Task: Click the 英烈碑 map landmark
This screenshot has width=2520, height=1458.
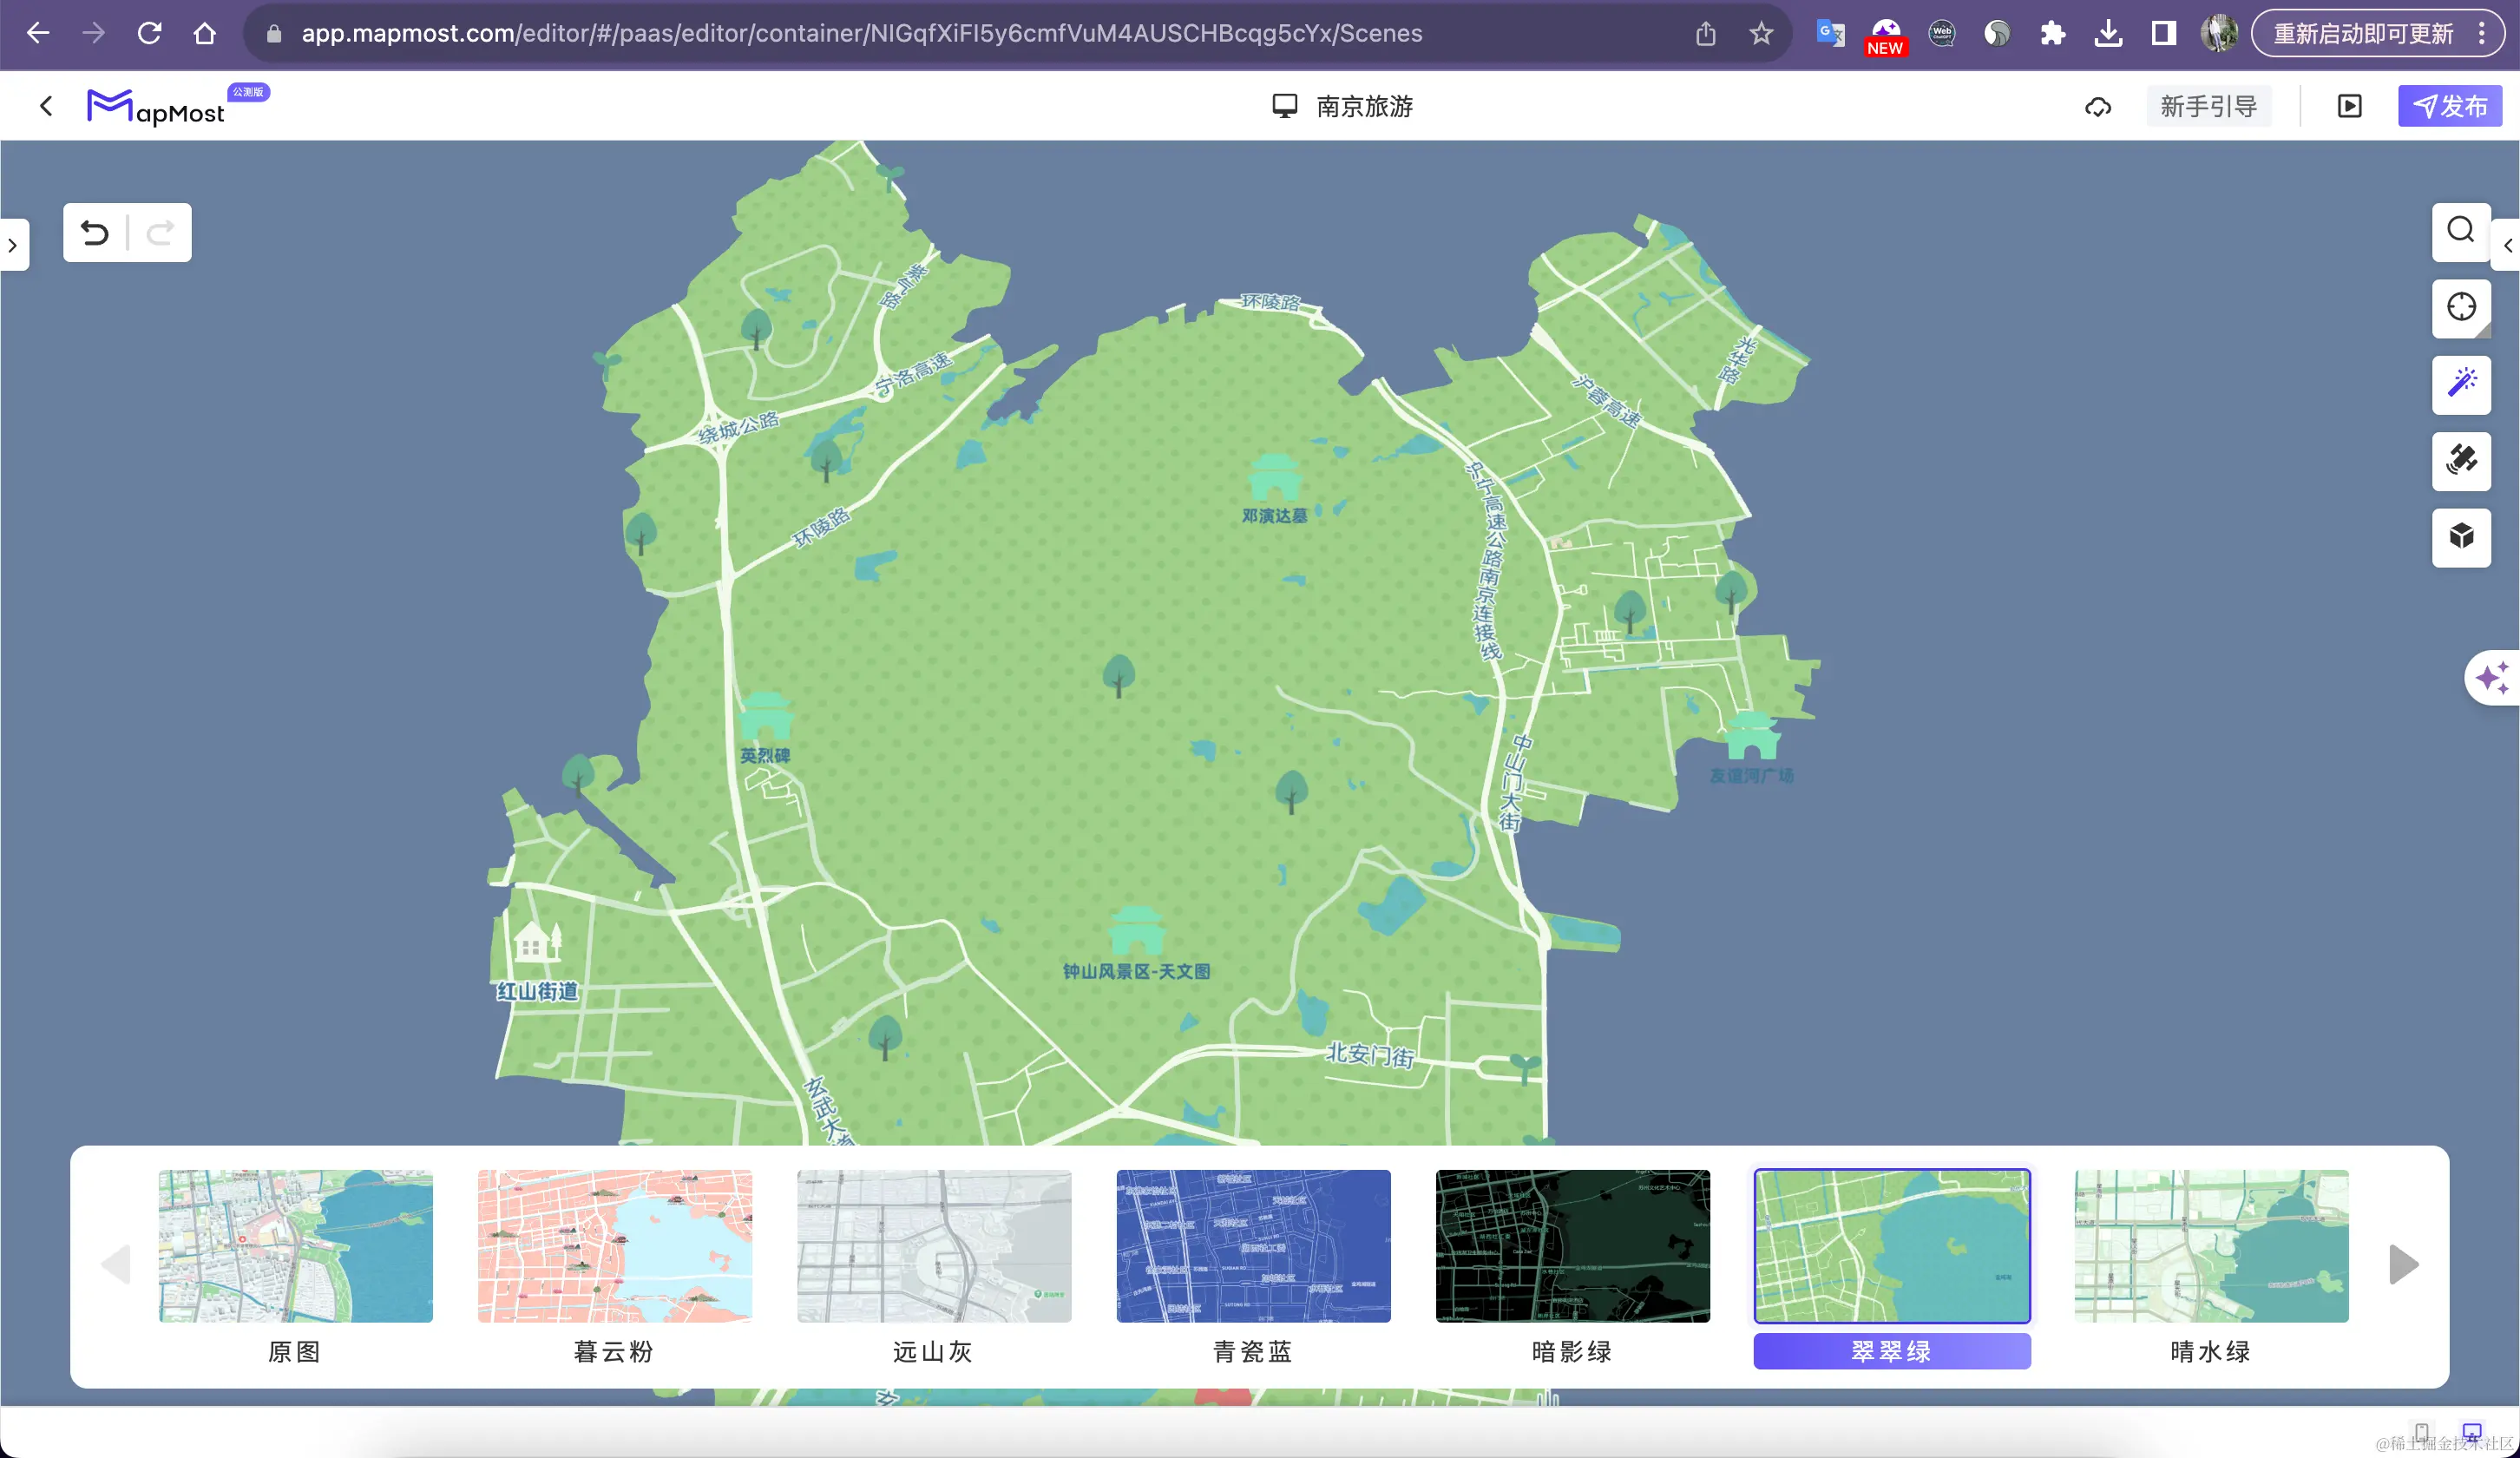Action: point(765,728)
